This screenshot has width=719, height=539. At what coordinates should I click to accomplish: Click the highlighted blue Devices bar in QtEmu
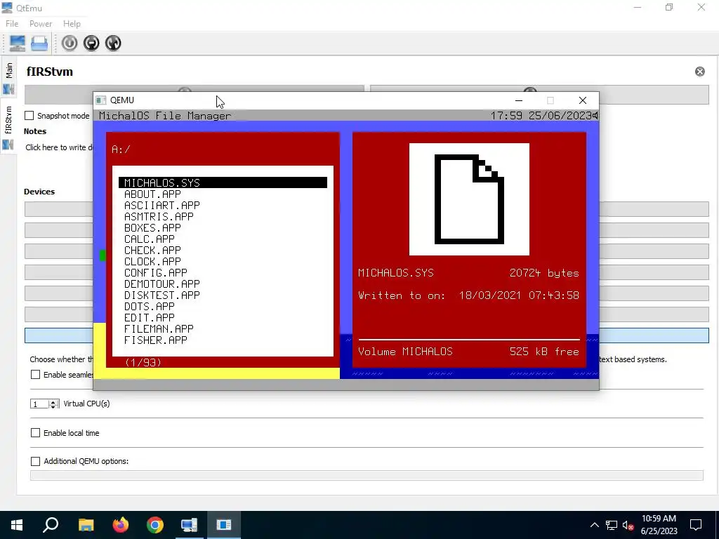point(367,335)
